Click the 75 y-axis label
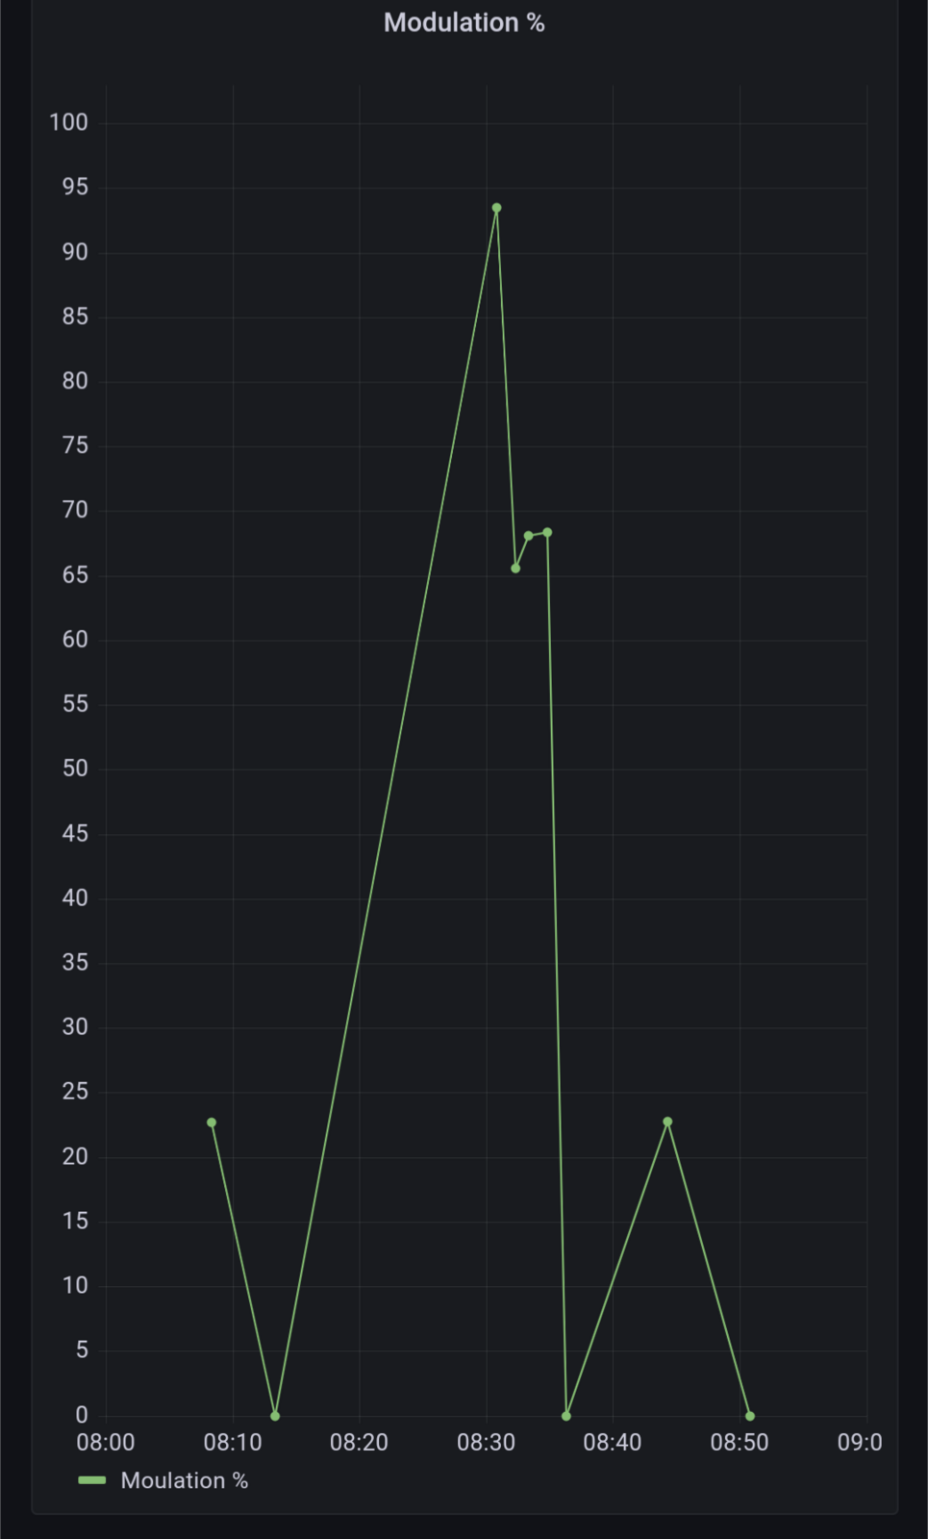The image size is (928, 1539). 75,445
